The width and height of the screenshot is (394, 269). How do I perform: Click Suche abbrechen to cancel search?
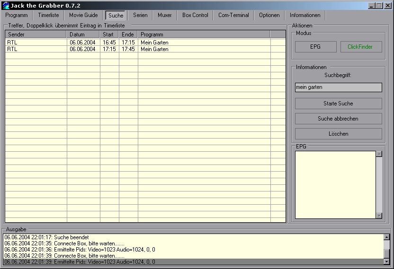(x=338, y=119)
